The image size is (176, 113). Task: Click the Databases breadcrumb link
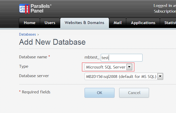tap(27, 34)
